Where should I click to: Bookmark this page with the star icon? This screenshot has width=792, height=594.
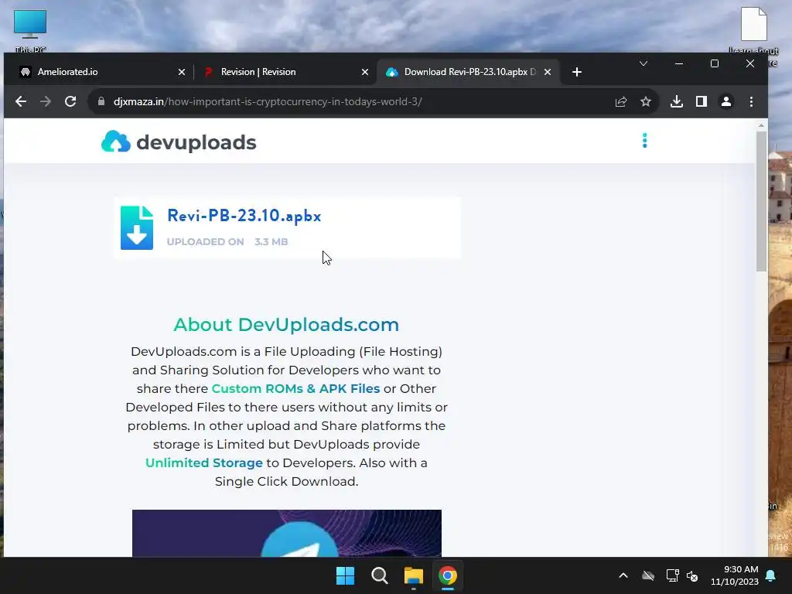(x=646, y=101)
